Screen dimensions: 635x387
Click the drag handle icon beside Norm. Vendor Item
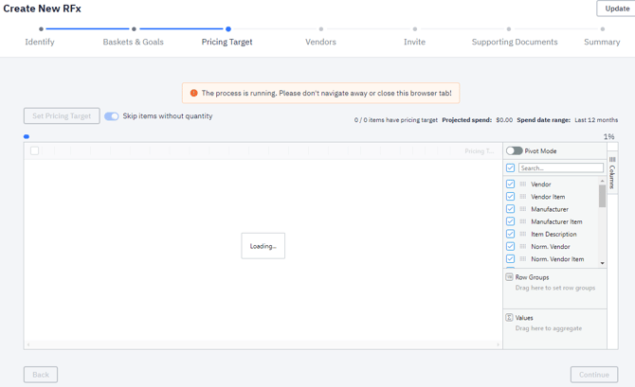pyautogui.click(x=522, y=258)
